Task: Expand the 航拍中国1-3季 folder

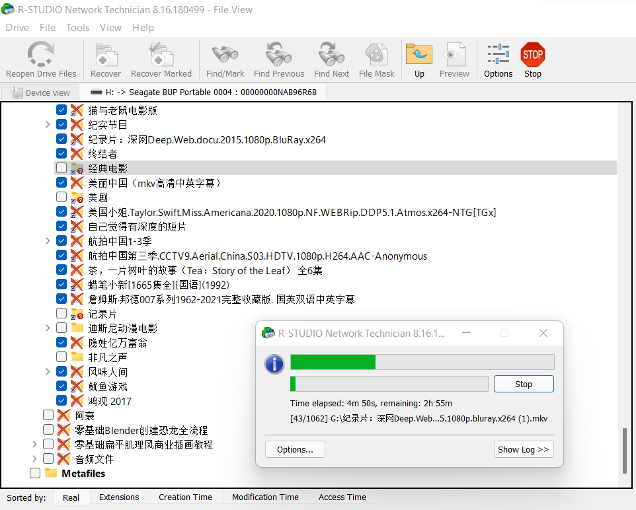Action: point(48,241)
